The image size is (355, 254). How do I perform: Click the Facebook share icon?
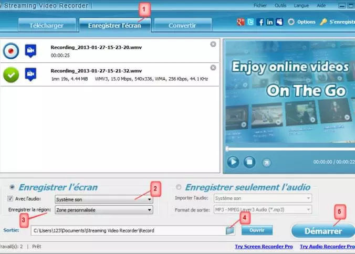260,22
